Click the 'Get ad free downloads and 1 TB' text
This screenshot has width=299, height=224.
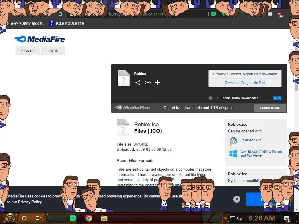tap(199, 108)
